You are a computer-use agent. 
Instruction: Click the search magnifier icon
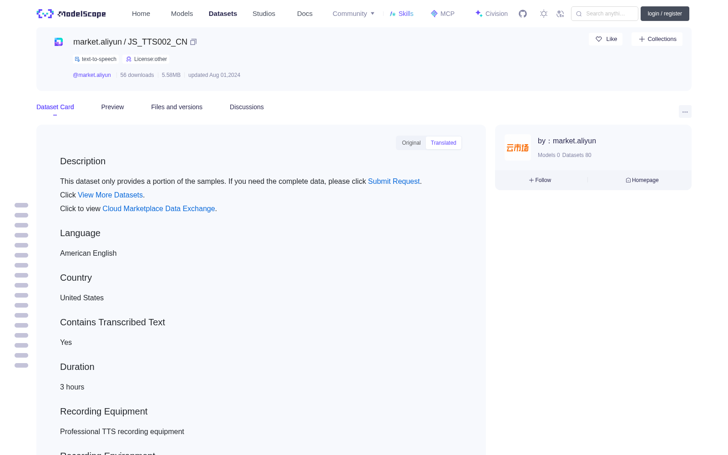(x=579, y=14)
